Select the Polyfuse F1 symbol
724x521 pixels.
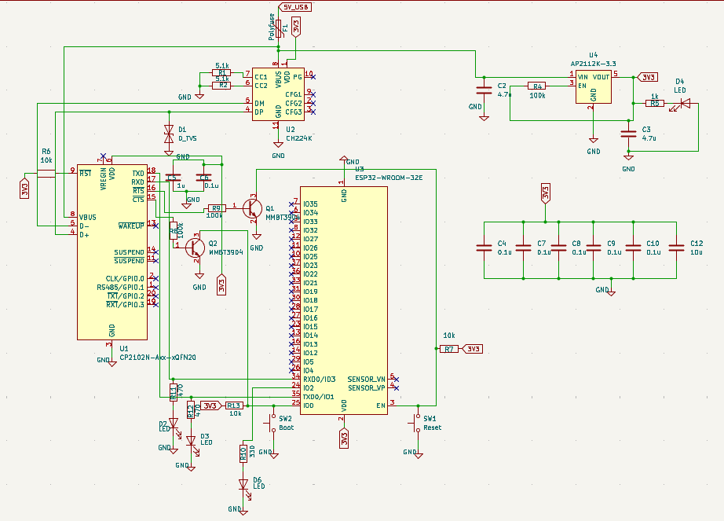tap(279, 28)
